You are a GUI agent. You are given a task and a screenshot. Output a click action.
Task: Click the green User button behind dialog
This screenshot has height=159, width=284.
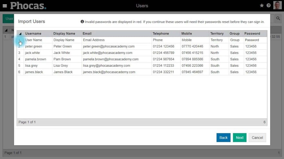point(8,19)
